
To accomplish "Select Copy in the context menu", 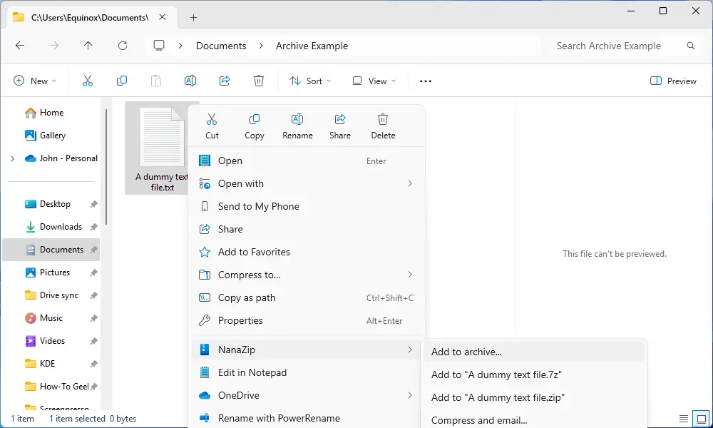I will (255, 126).
